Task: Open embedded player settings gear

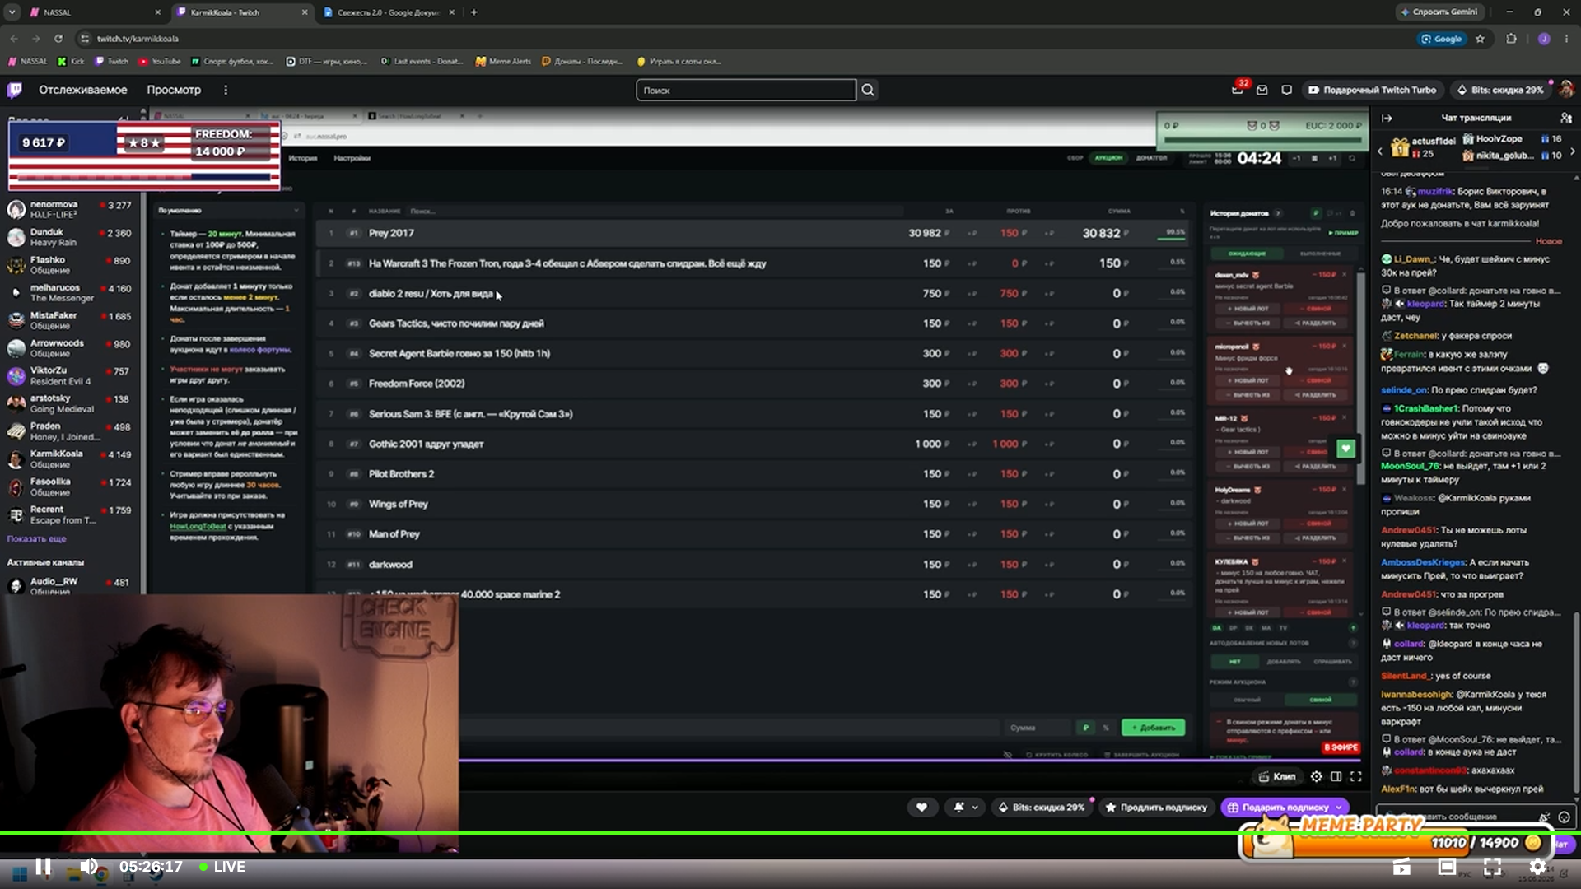Action: pos(1316,776)
